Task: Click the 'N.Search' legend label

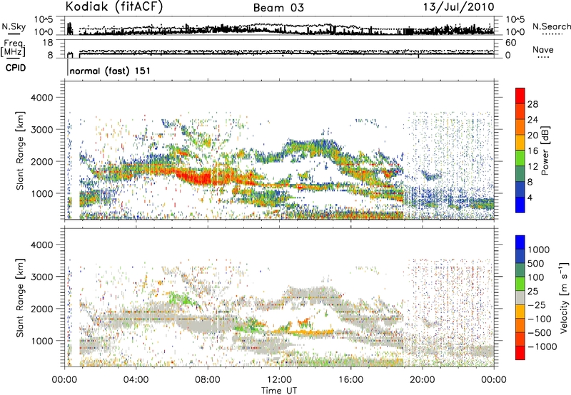Action: point(551,26)
